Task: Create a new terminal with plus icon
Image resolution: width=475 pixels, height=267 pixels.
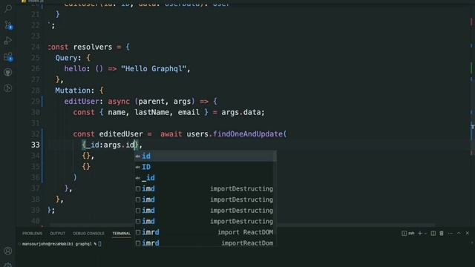Action: coord(420,233)
